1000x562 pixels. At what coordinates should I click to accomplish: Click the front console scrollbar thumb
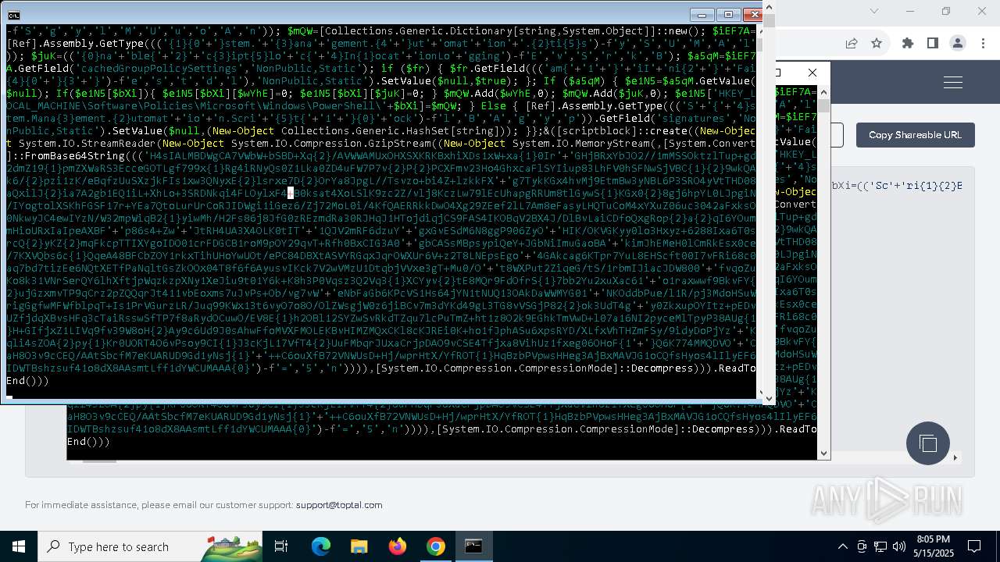(769, 22)
